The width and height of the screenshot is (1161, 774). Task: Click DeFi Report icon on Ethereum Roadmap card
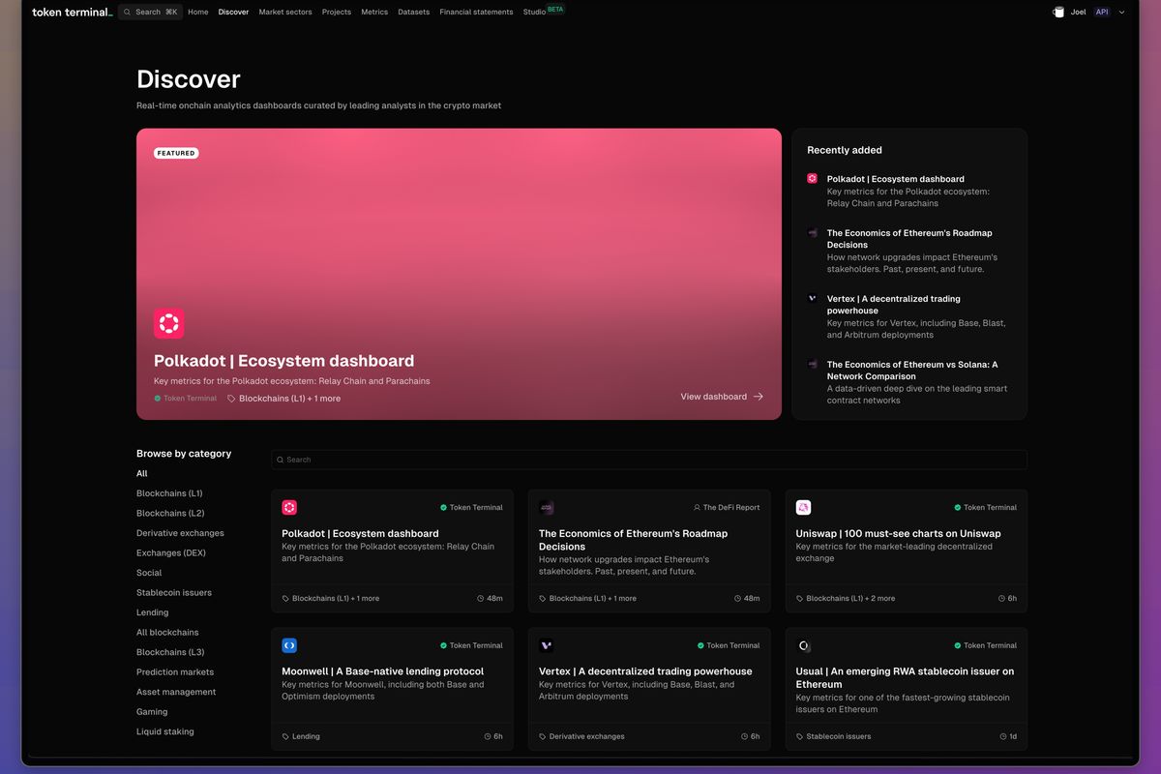click(546, 507)
